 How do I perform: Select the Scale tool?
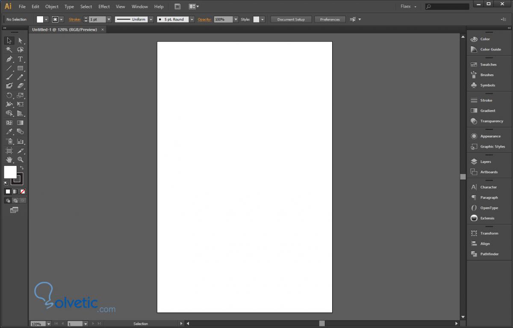pyautogui.click(x=20, y=95)
